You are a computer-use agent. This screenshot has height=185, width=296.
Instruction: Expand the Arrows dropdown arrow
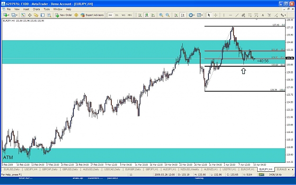click(x=285, y=15)
